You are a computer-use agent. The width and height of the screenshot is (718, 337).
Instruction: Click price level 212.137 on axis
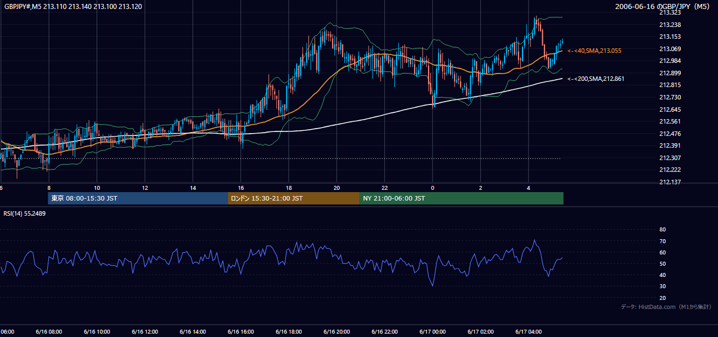click(x=670, y=182)
